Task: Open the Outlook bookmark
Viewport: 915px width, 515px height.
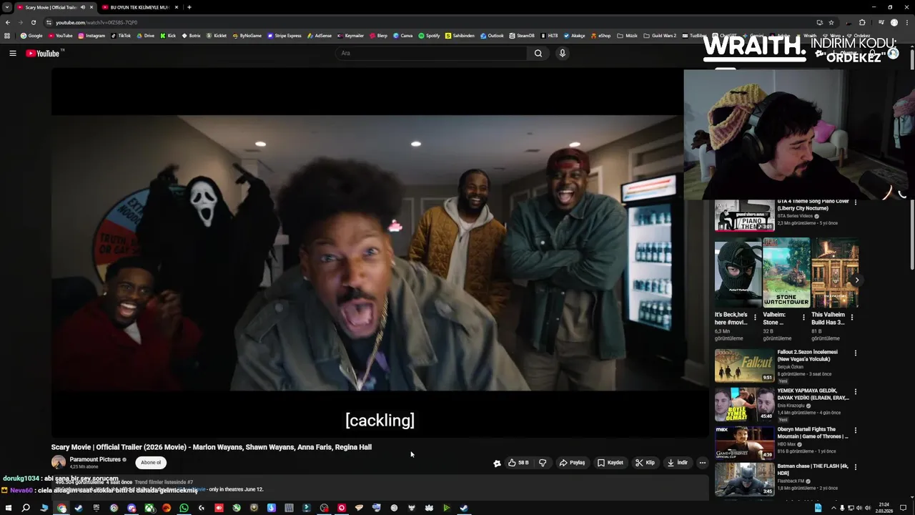Action: (x=492, y=36)
